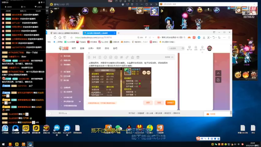Click the search magnifier on Douyu site
The image size is (261, 147).
coord(183,48)
